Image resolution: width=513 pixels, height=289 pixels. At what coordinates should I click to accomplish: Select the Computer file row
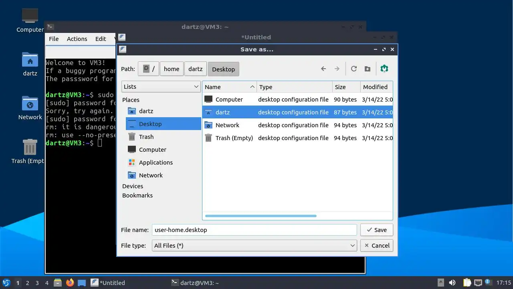[x=298, y=99]
